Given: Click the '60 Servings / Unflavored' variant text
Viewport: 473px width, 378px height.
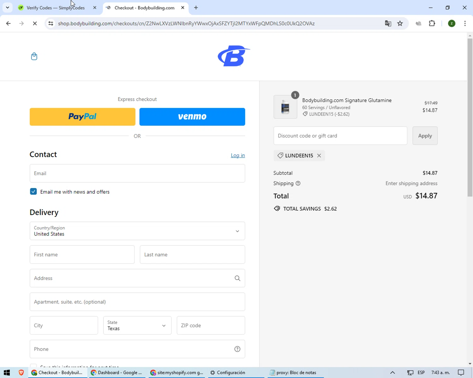Looking at the screenshot, I should click(326, 107).
